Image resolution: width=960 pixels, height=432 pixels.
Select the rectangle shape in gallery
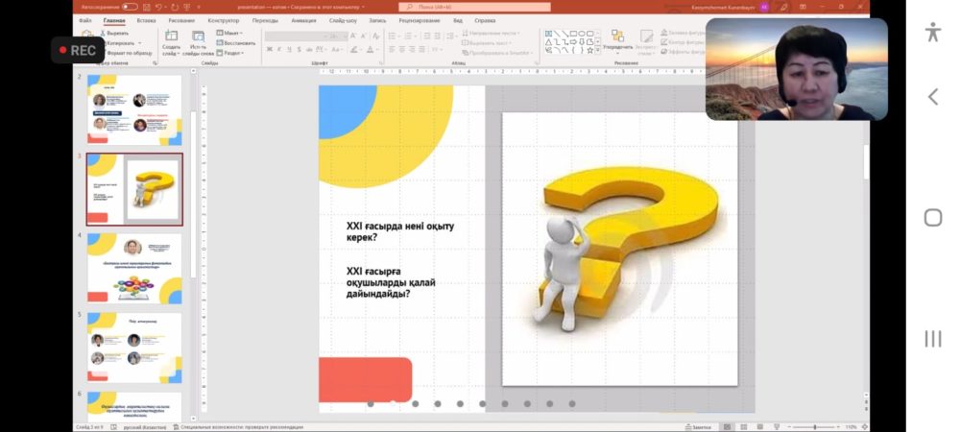[x=574, y=34]
